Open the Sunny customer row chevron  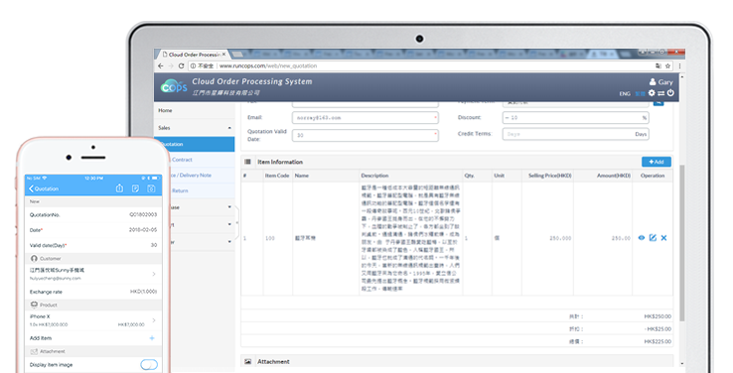point(154,274)
